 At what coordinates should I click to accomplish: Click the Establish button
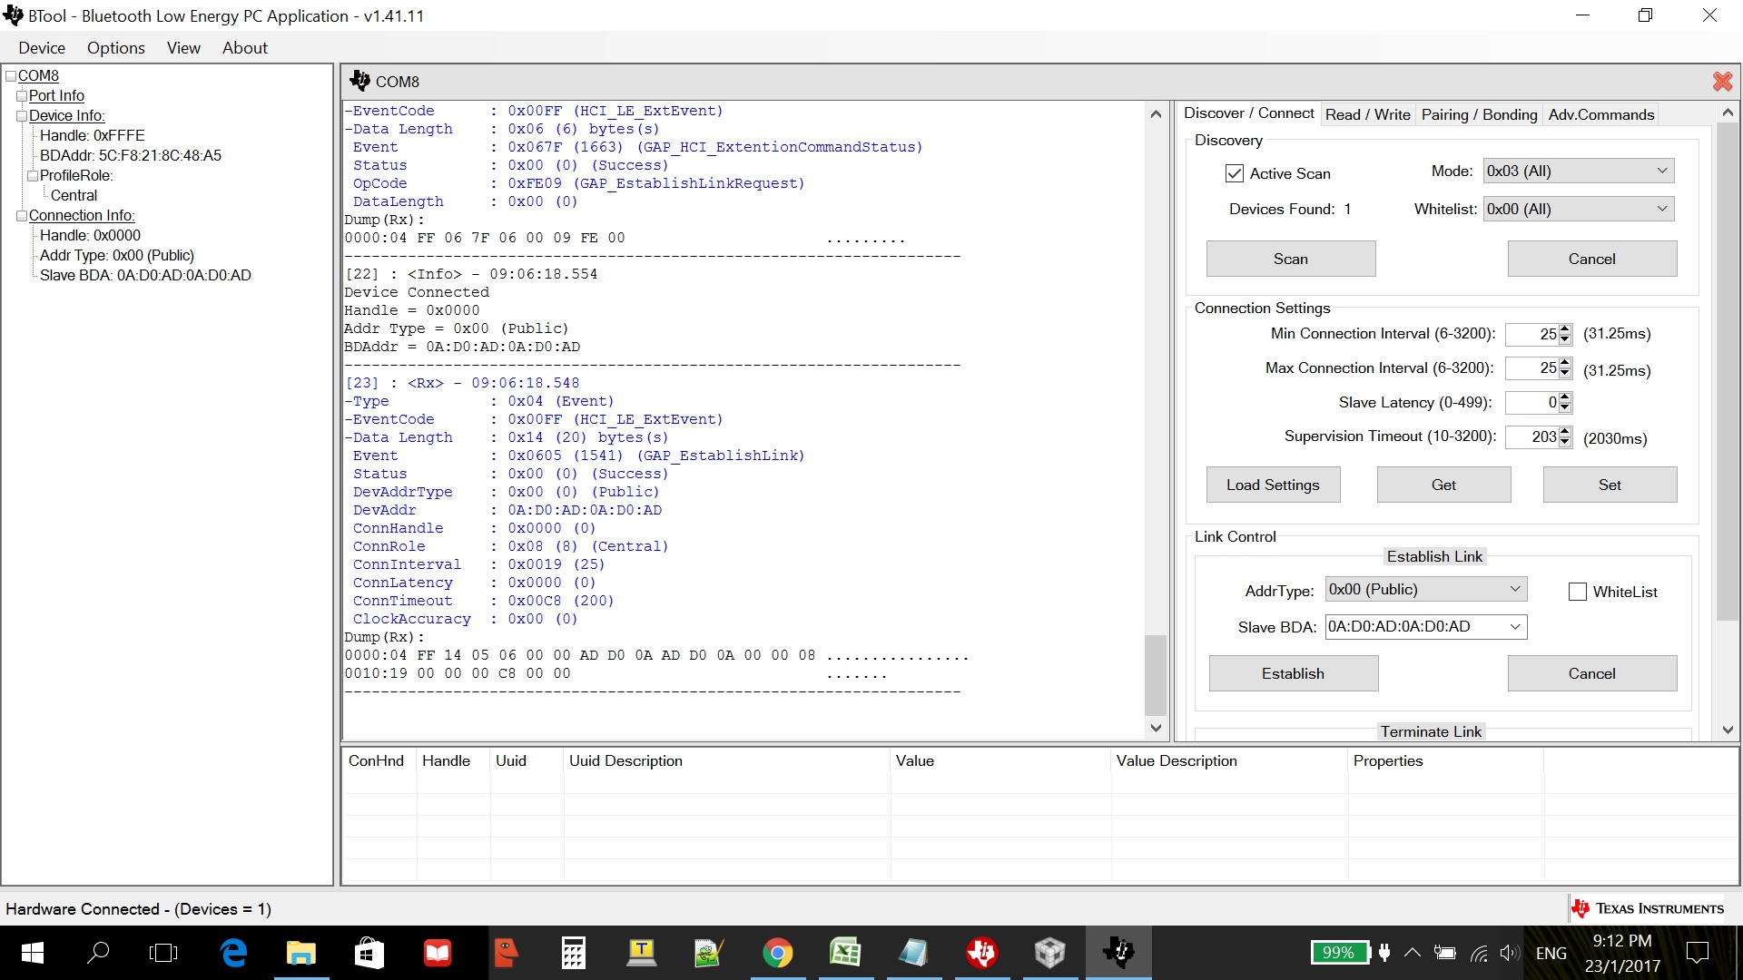point(1293,673)
